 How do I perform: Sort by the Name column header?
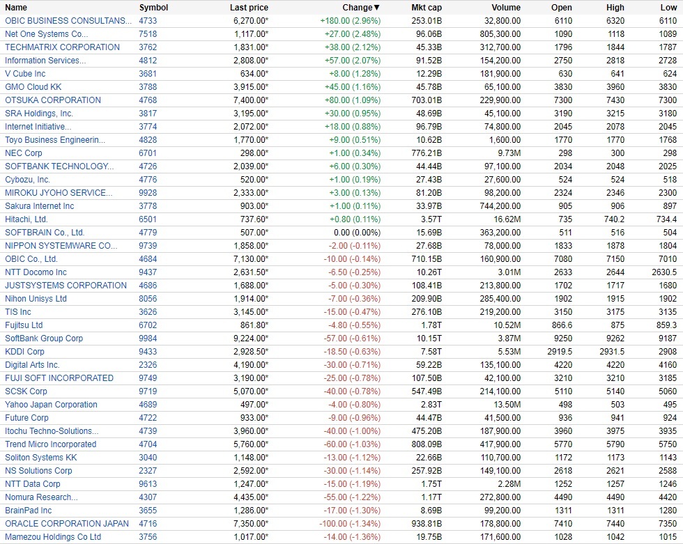pos(16,8)
